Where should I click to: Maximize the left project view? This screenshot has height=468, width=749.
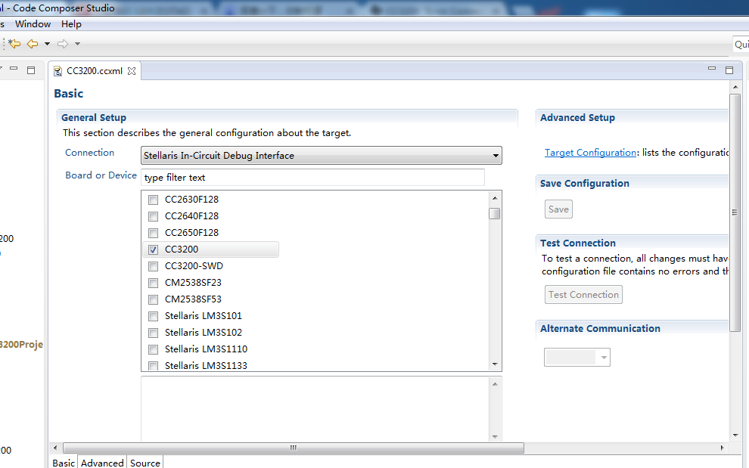tap(31, 70)
